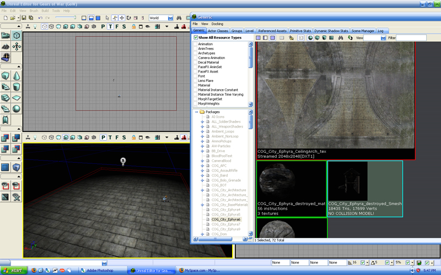Set browser thumbnail primitive to sphere
This screenshot has height=275, width=441.
tap(310, 37)
